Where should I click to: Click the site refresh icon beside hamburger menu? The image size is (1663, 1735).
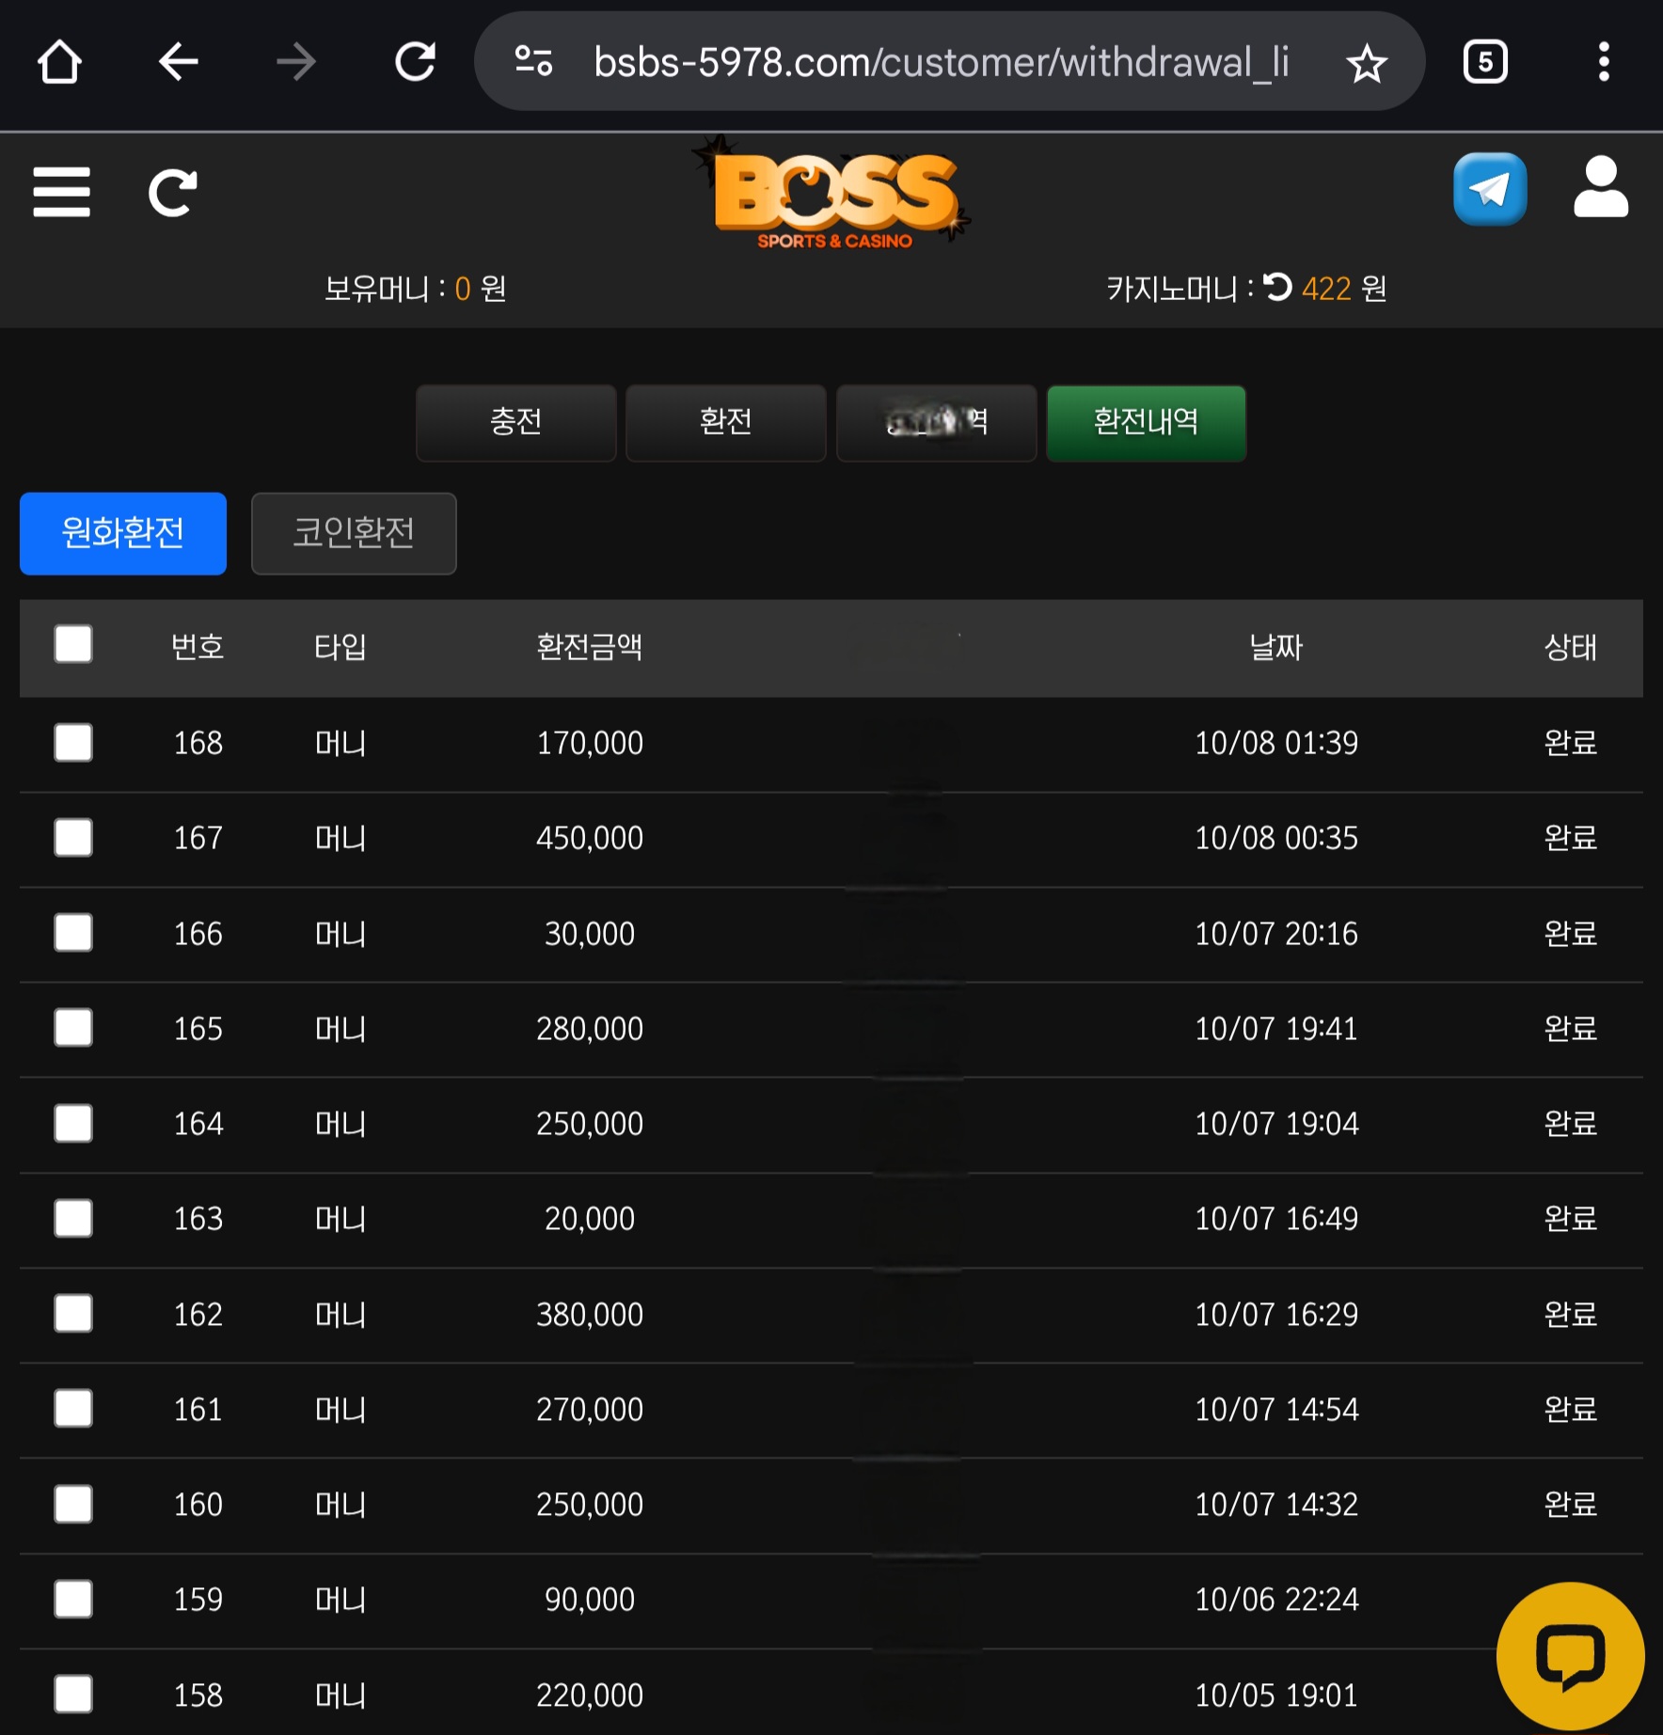click(x=173, y=193)
